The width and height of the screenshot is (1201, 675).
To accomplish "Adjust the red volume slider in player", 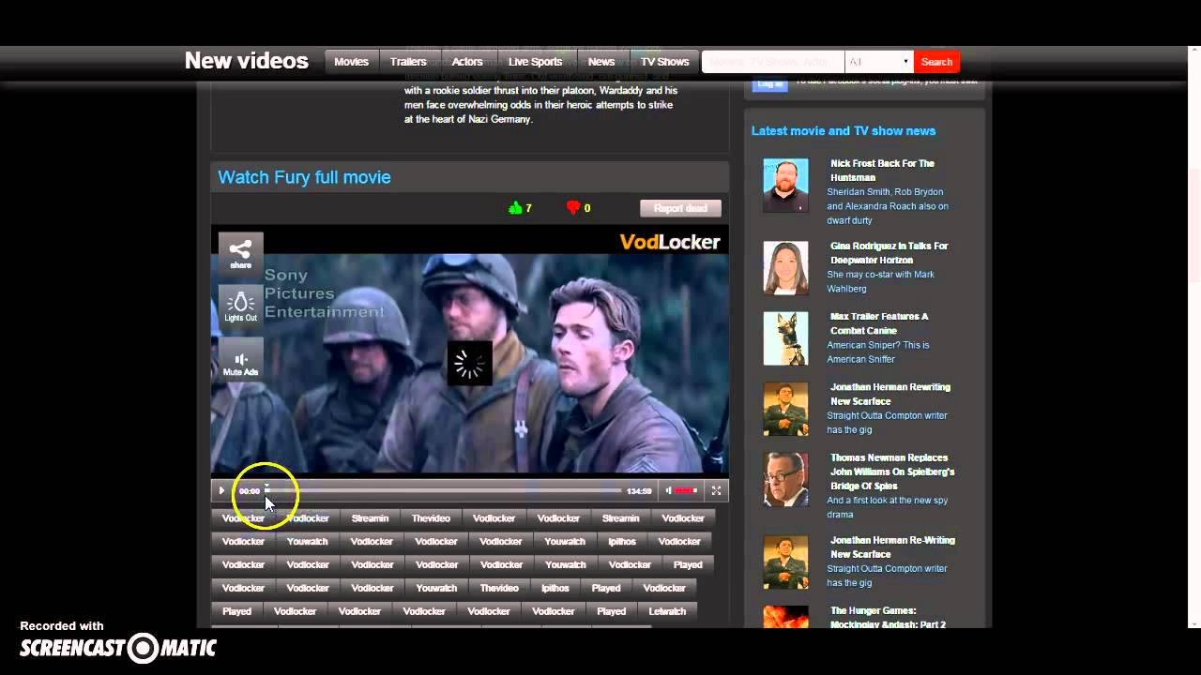I will [686, 490].
